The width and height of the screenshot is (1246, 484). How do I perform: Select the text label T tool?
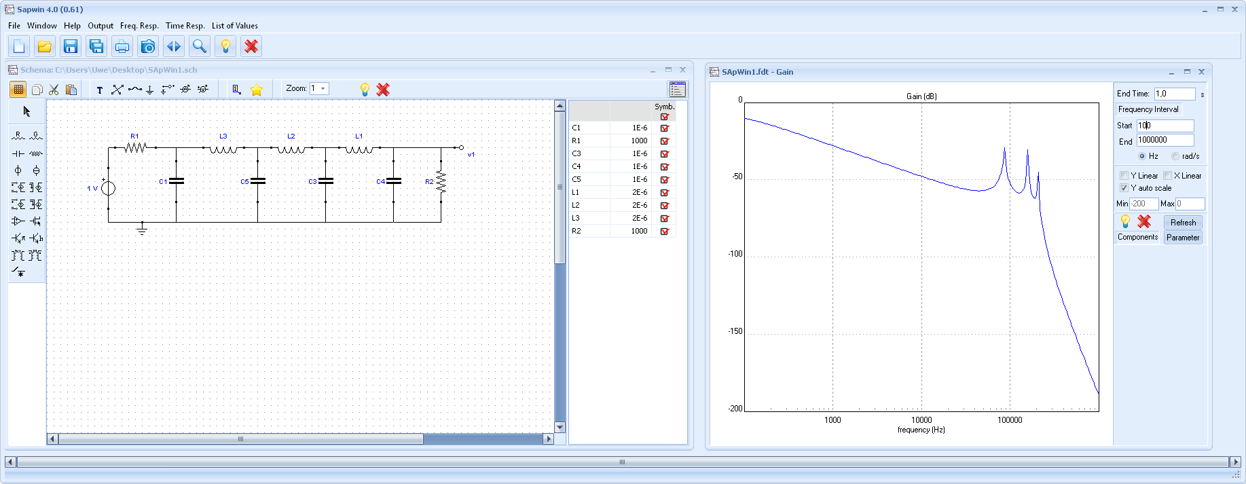(x=100, y=90)
